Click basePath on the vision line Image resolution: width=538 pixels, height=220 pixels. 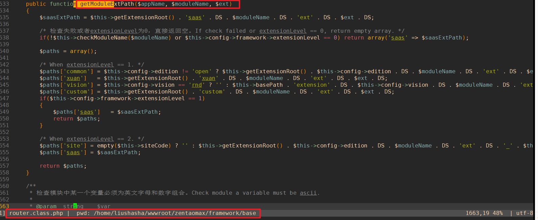click(x=270, y=85)
